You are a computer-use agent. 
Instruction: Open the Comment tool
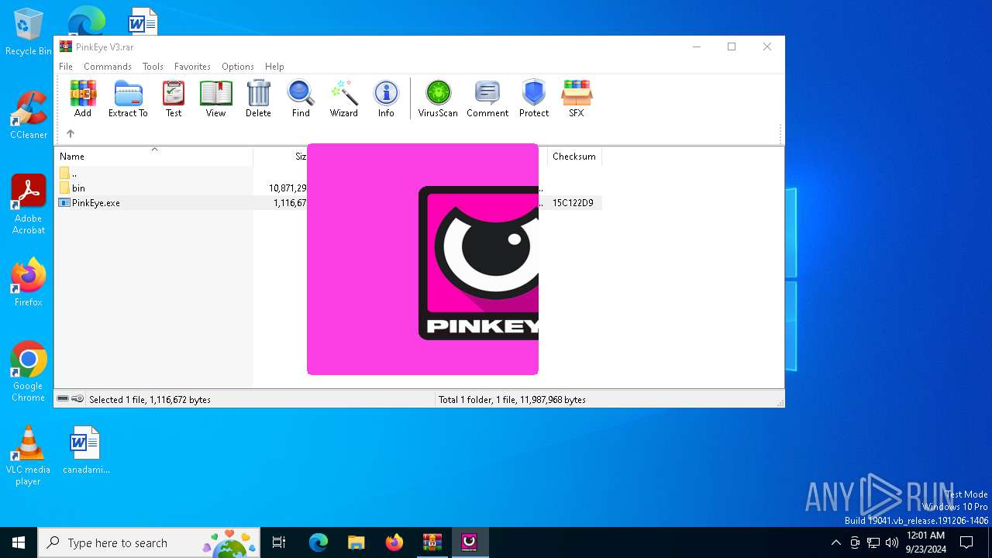487,98
